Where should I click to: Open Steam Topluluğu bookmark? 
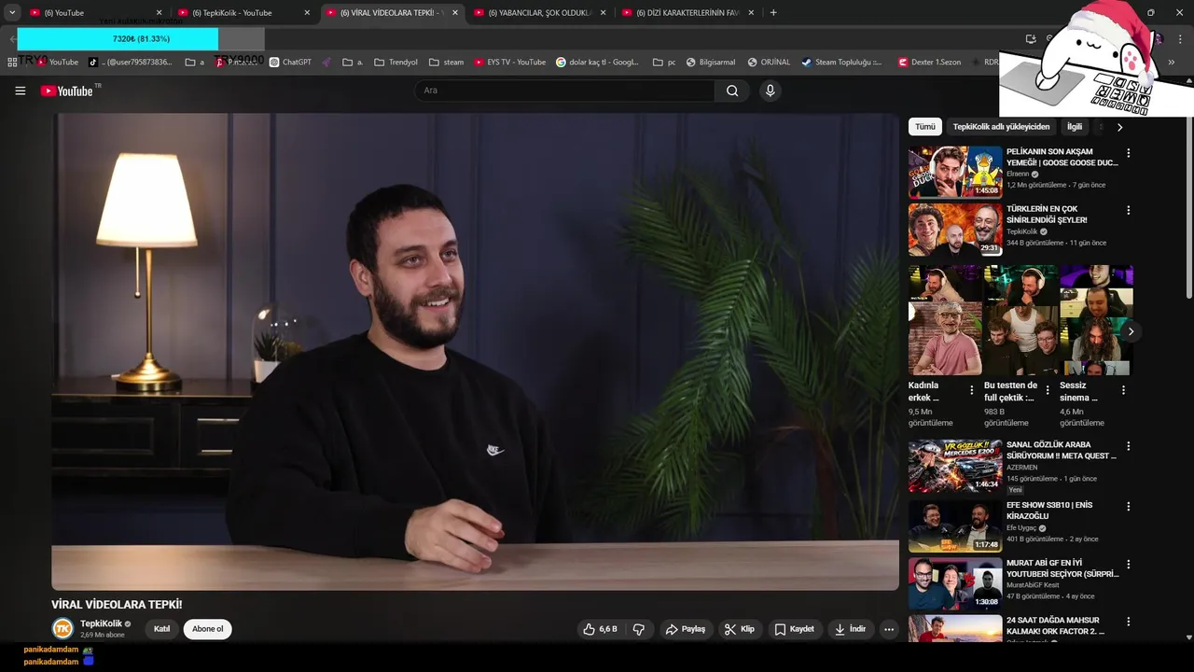841,63
